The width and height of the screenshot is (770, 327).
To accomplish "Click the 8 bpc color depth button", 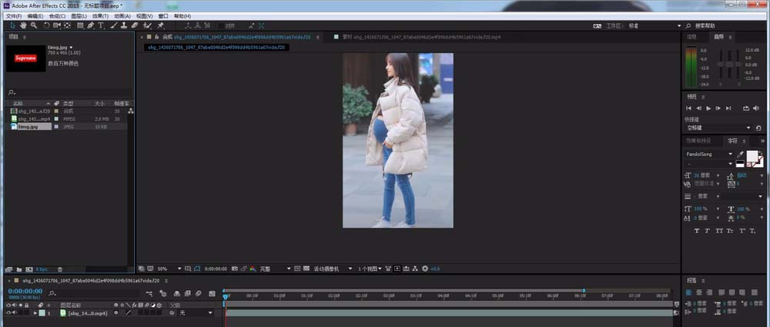I will (42, 269).
